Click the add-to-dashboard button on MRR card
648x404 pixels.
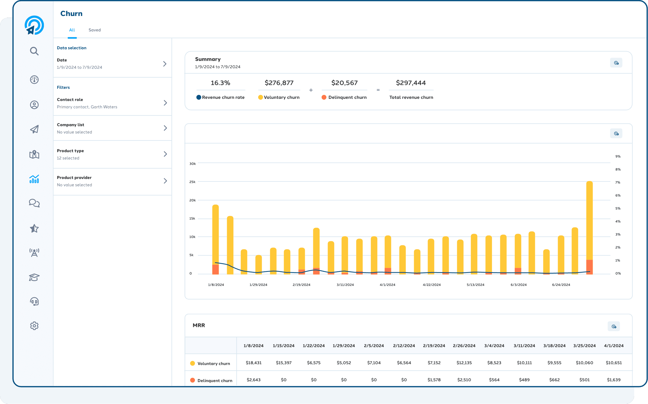click(x=614, y=326)
